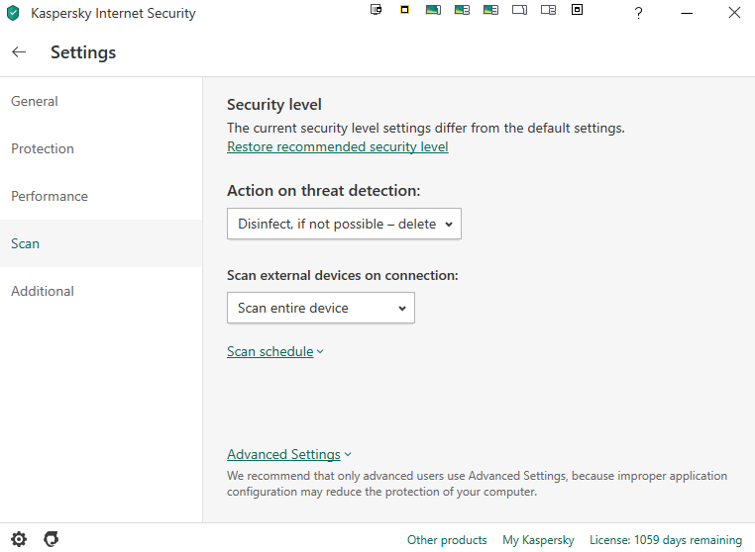Viewport: 755px width, 552px height.
Task: Go to the Additional settings tab
Action: coord(43,291)
